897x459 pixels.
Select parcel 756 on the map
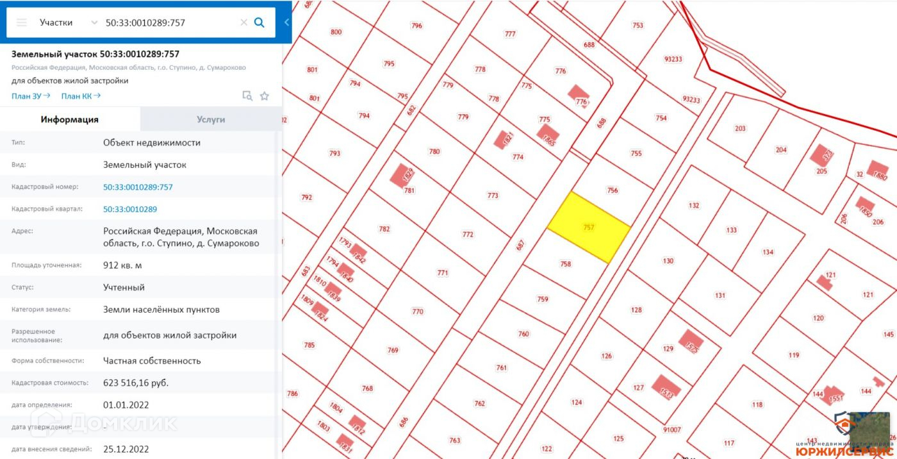coord(612,190)
